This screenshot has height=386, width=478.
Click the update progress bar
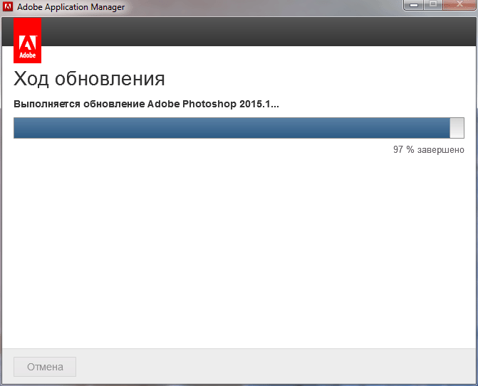[x=239, y=128]
